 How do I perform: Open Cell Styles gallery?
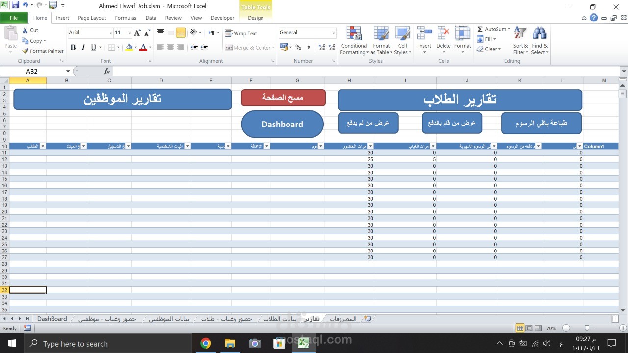pyautogui.click(x=402, y=41)
